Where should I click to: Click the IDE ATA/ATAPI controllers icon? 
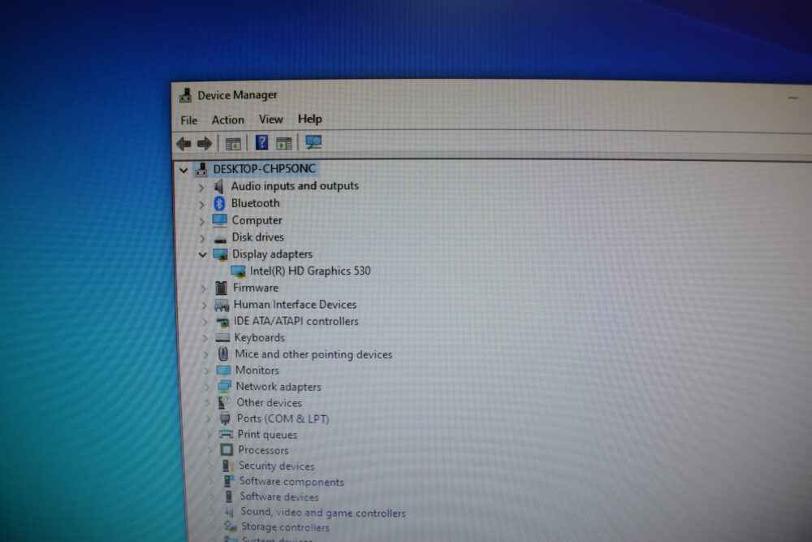222,323
